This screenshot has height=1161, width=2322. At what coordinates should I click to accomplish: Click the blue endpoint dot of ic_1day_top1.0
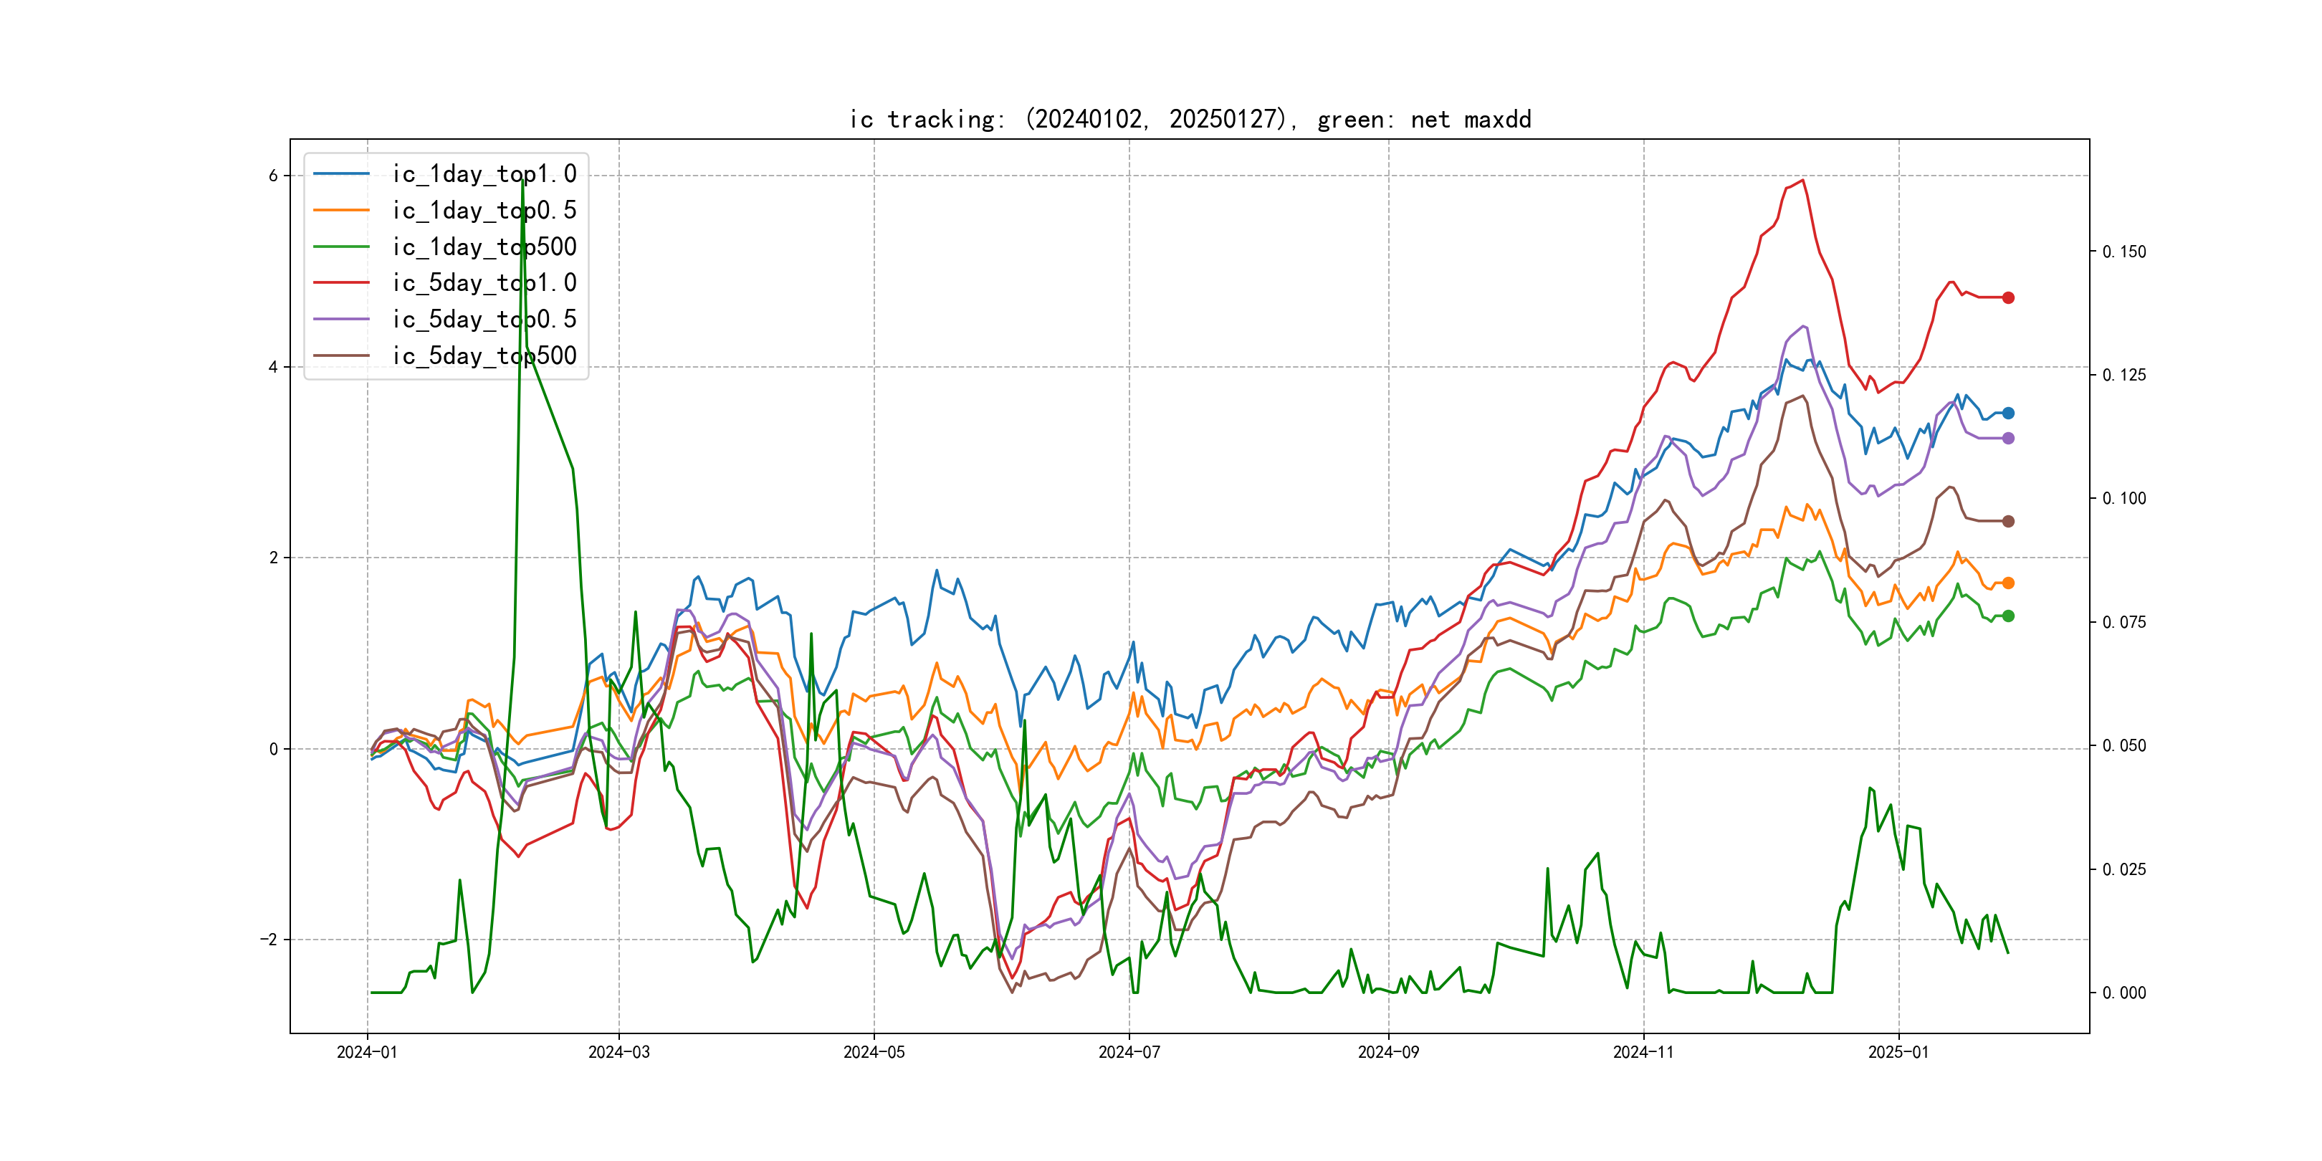pos(2007,413)
